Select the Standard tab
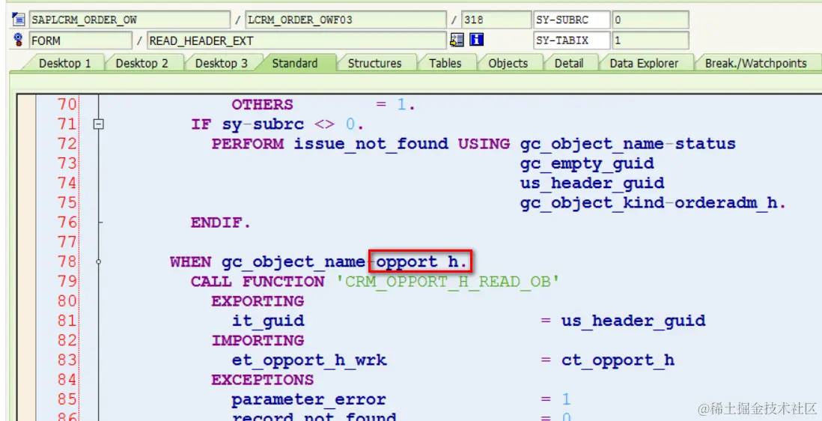 click(295, 64)
